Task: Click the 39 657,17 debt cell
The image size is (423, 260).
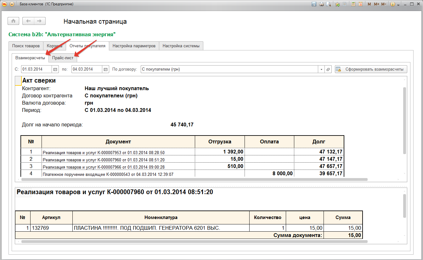Action: [319, 173]
